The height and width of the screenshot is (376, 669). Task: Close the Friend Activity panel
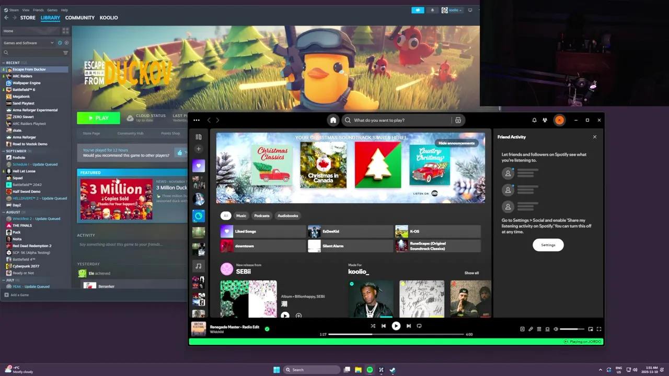pos(594,137)
